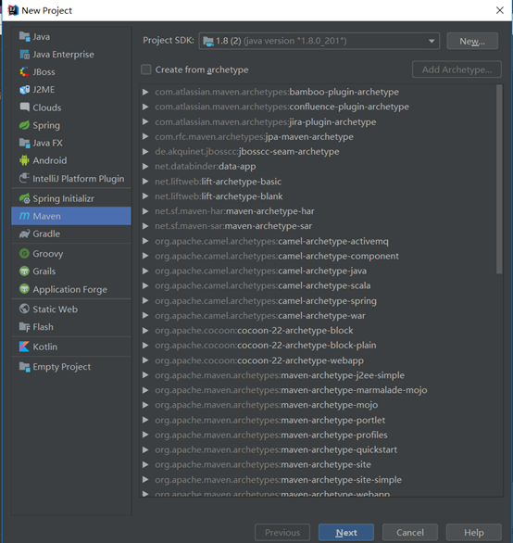Screen dimensions: 513x543
Task: Click the JBoss icon in sidebar
Action: (25, 72)
